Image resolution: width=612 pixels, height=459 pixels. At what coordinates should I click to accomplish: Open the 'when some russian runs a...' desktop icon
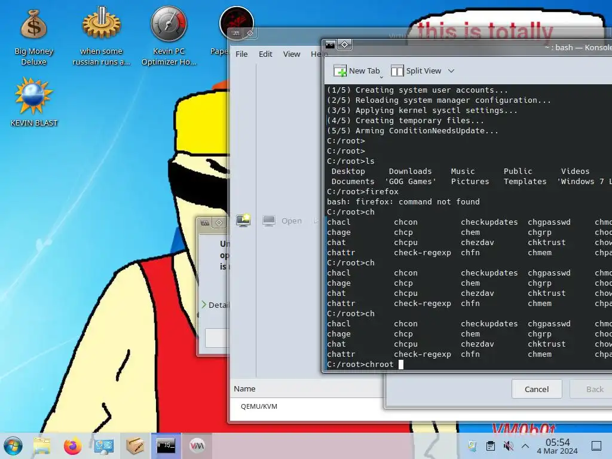tap(101, 37)
